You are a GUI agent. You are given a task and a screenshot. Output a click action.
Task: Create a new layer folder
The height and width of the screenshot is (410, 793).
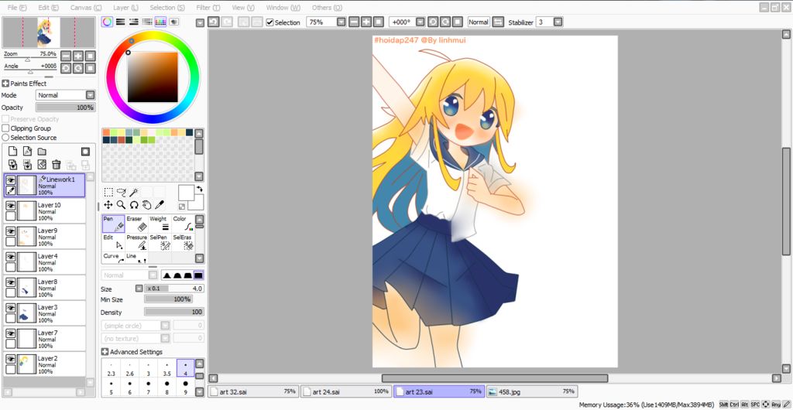pyautogui.click(x=42, y=152)
